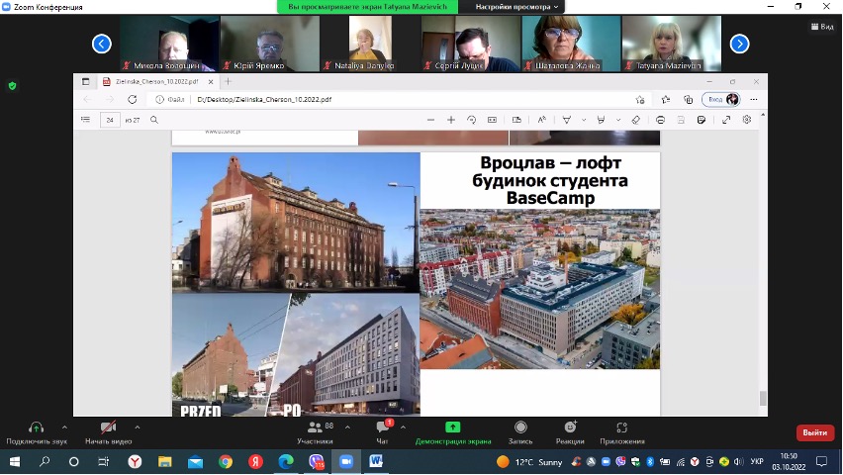This screenshot has height=475, width=843.
Task: Click the page number field showing 24
Action: click(110, 120)
